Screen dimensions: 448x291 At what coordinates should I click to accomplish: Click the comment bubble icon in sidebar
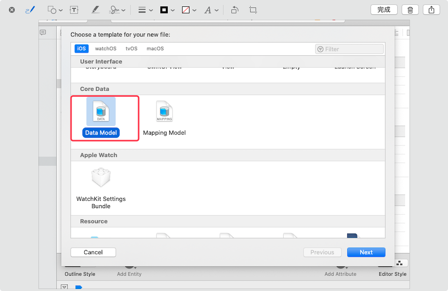click(x=43, y=32)
